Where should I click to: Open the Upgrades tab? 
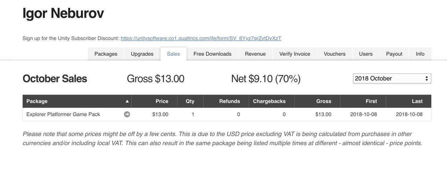point(142,54)
